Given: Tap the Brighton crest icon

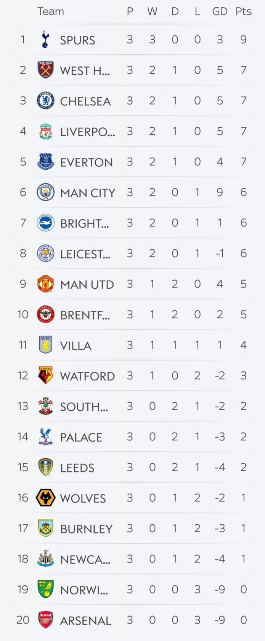Looking at the screenshot, I should pos(45,223).
